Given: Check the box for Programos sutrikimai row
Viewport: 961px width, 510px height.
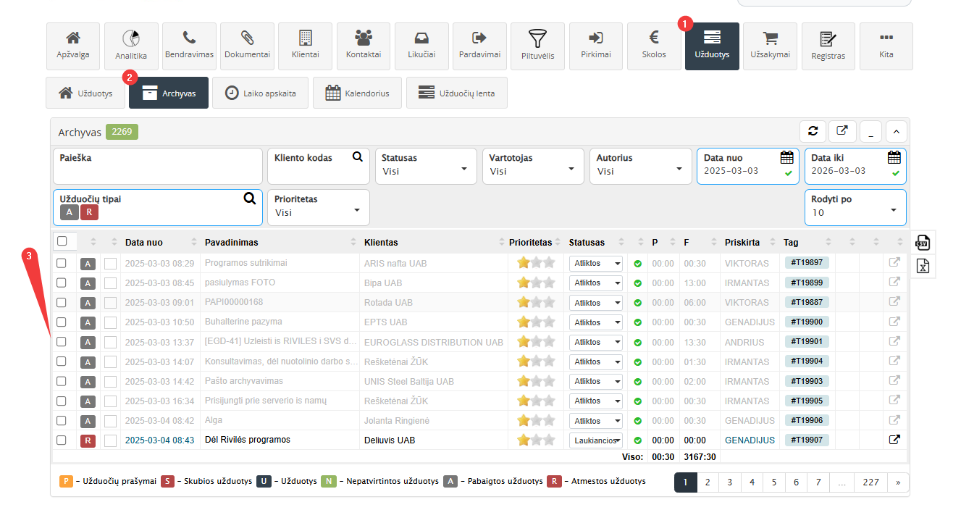Looking at the screenshot, I should 62,263.
